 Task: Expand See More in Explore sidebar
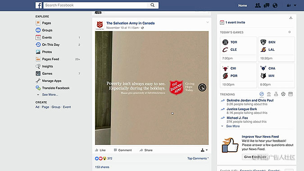point(50,94)
